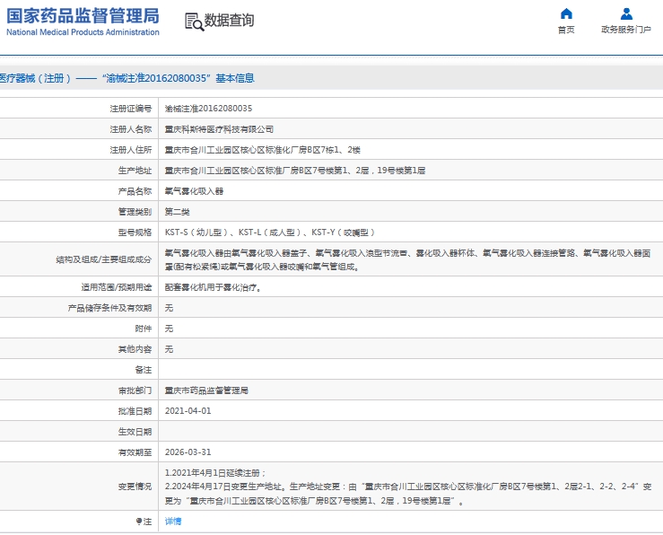Click the 适用范围/预期用途 label
Viewport: 663px width, 535px height.
point(117,287)
